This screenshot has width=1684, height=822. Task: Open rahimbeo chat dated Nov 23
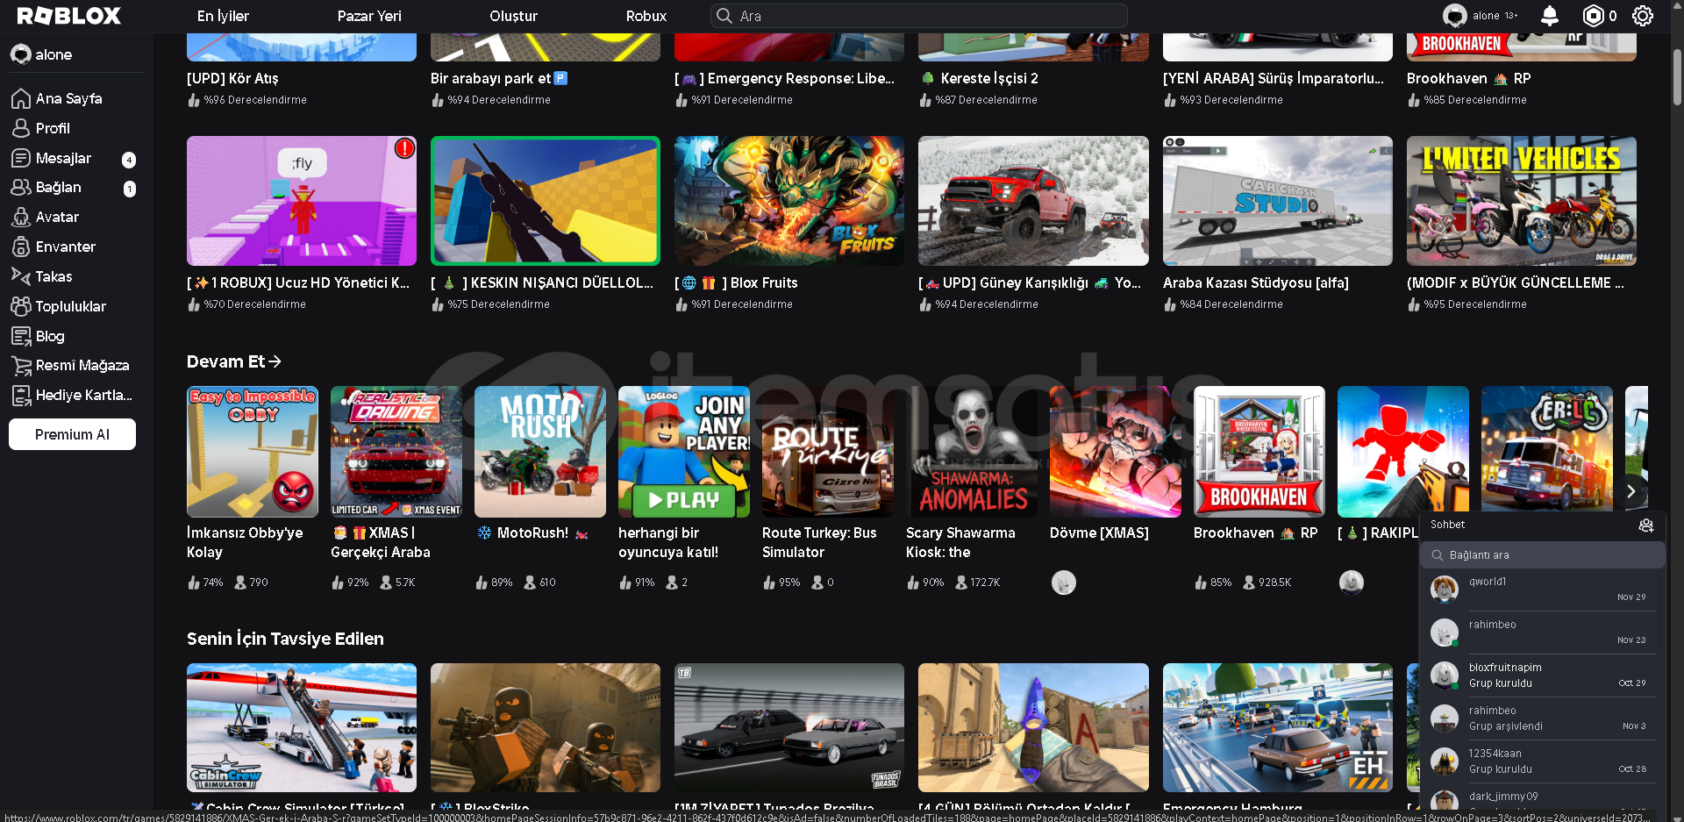pos(1543,633)
